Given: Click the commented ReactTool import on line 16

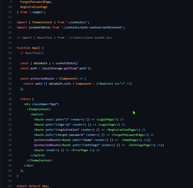Looking at the screenshot, I should 65,38.
